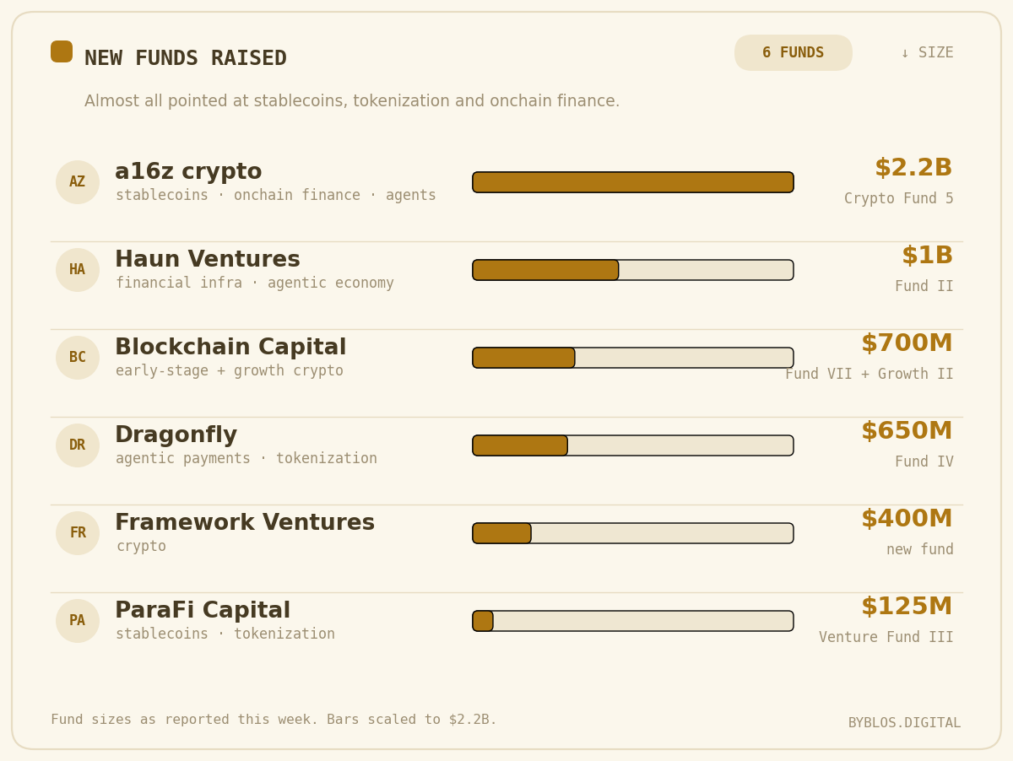Click the HA avatar badge for Haun Ventures
Image resolution: width=1013 pixels, height=761 pixels.
[78, 270]
